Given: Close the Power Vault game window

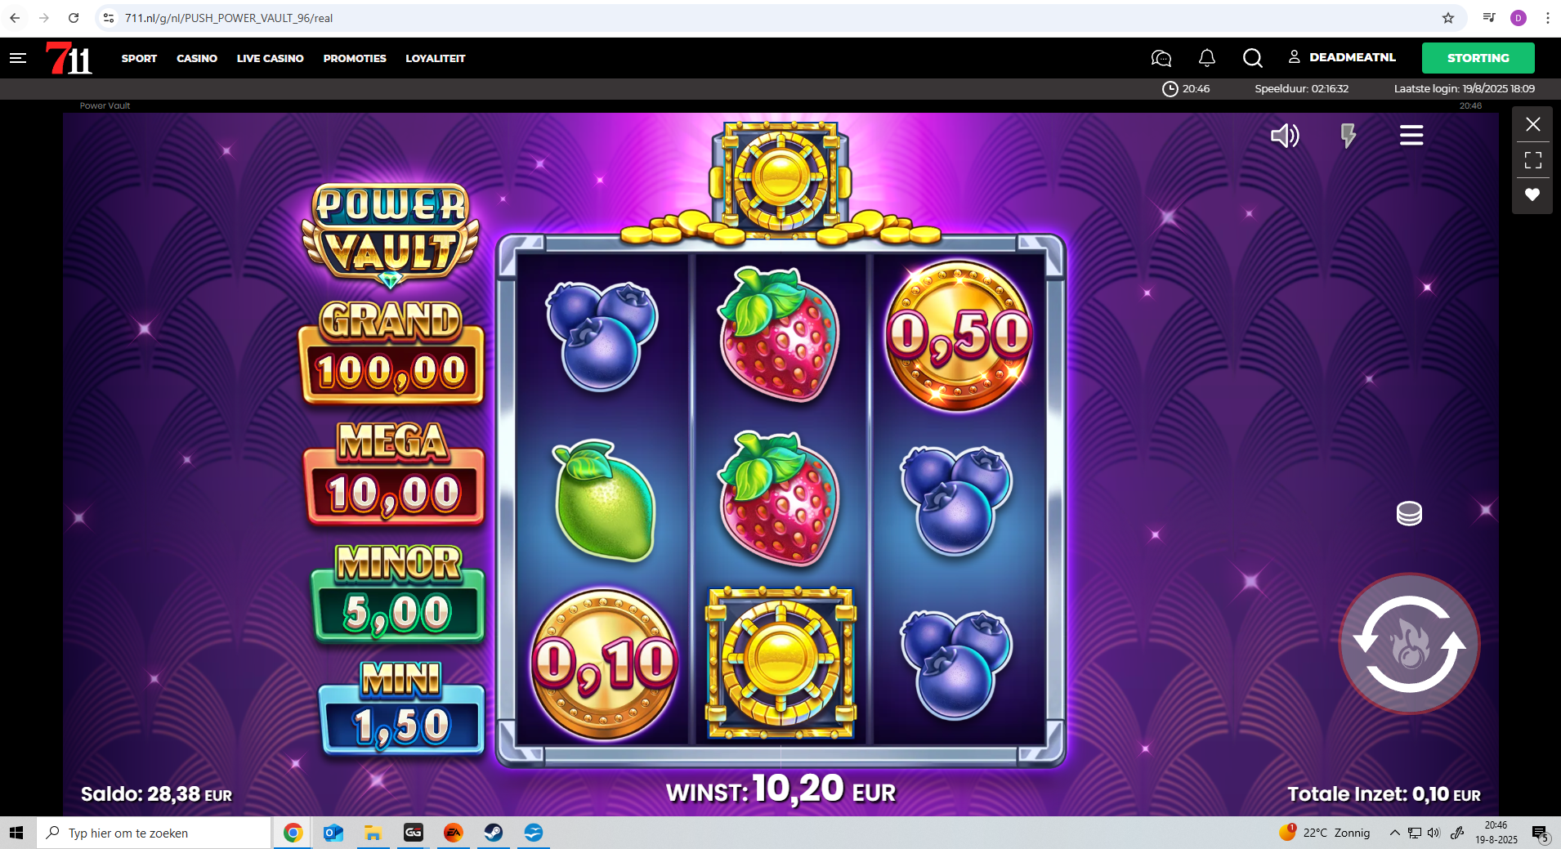Looking at the screenshot, I should pos(1532,124).
